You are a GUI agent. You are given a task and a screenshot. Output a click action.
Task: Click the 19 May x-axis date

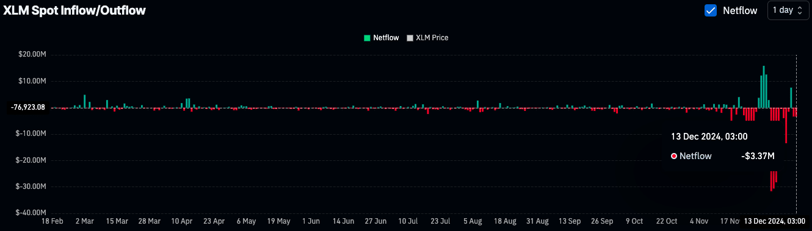pos(278,221)
